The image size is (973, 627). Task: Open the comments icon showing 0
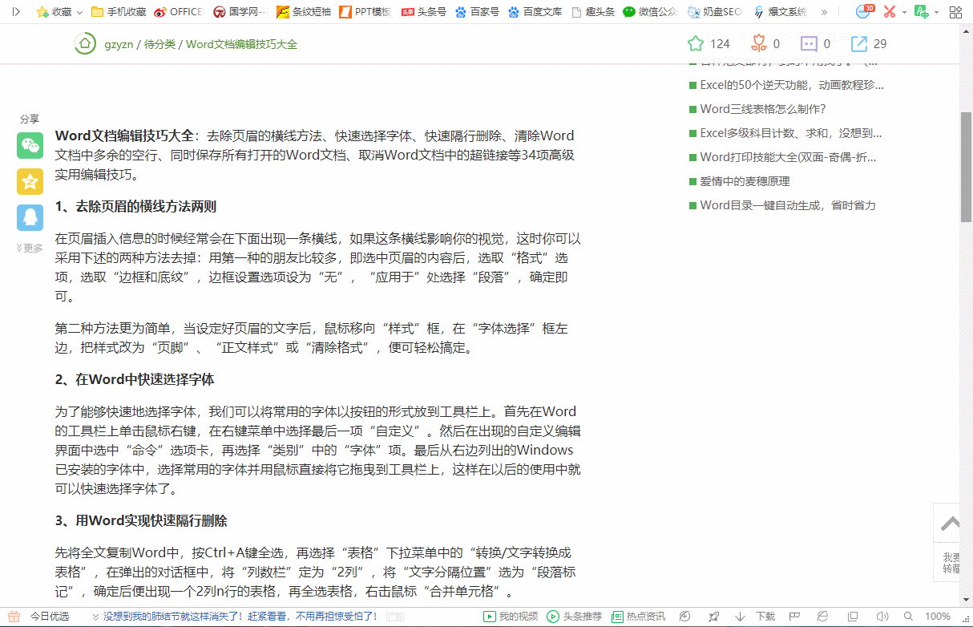point(809,43)
